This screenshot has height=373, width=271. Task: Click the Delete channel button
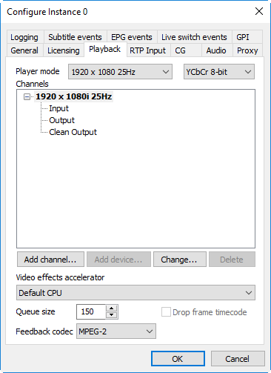(232, 260)
